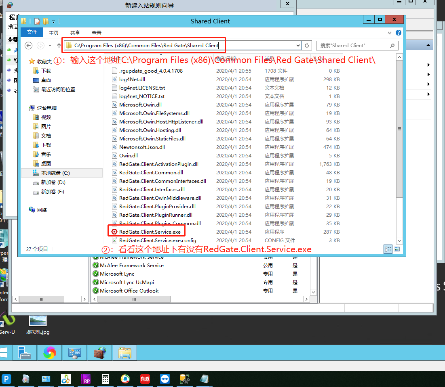Image resolution: width=445 pixels, height=387 pixels.
Task: Open the firewall brick-wall taskbar icon
Action: pyautogui.click(x=100, y=353)
